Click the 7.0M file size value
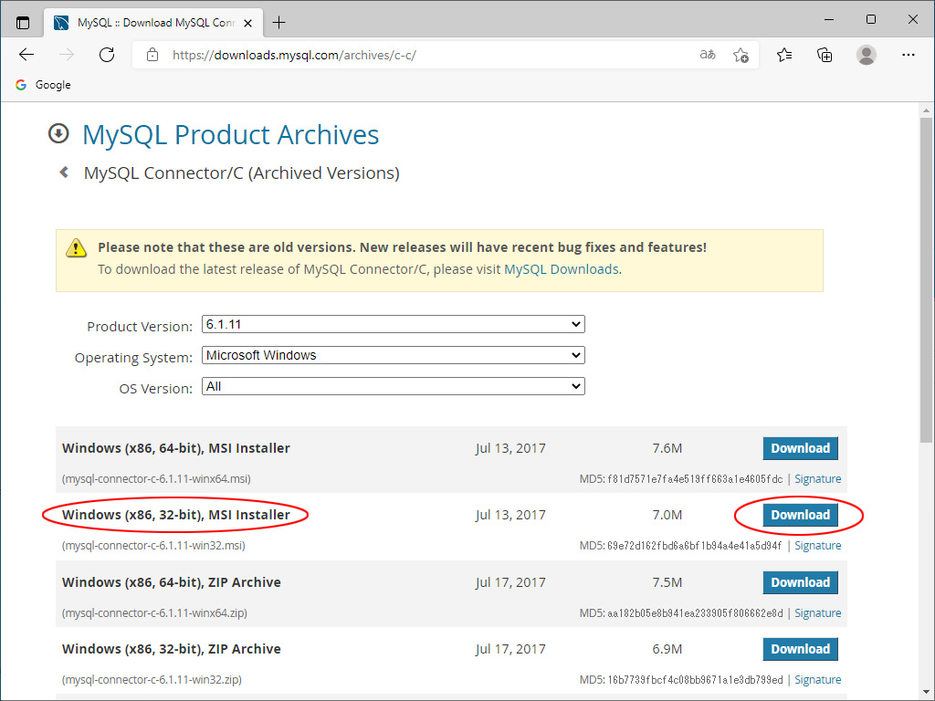935x701 pixels. pyautogui.click(x=667, y=515)
